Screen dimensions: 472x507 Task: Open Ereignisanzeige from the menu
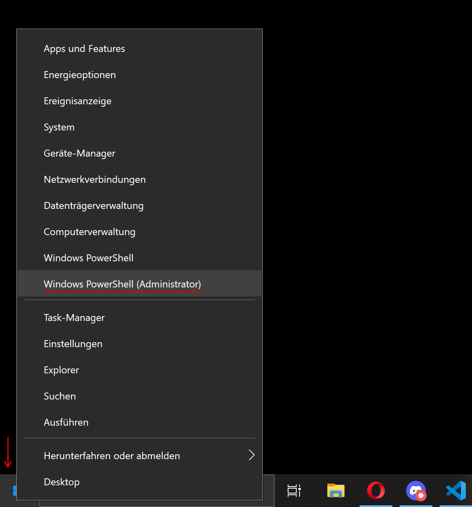(x=139, y=101)
